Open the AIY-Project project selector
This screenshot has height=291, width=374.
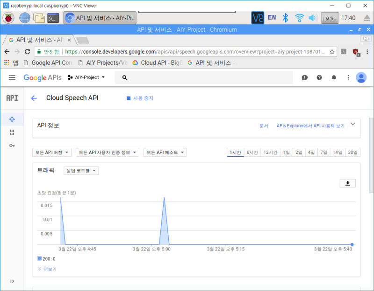pyautogui.click(x=86, y=77)
